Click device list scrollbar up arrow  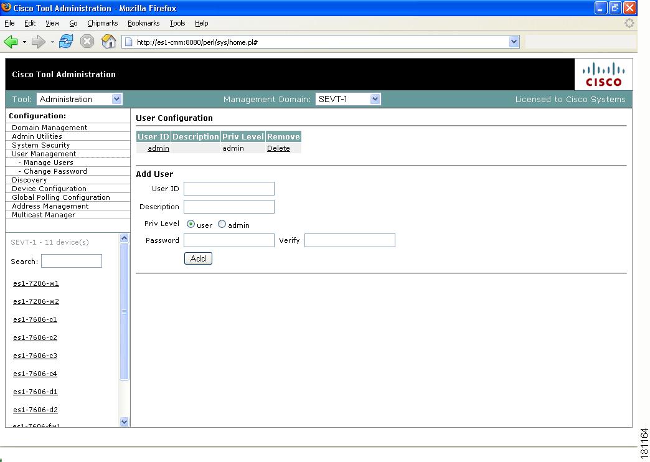pos(124,238)
